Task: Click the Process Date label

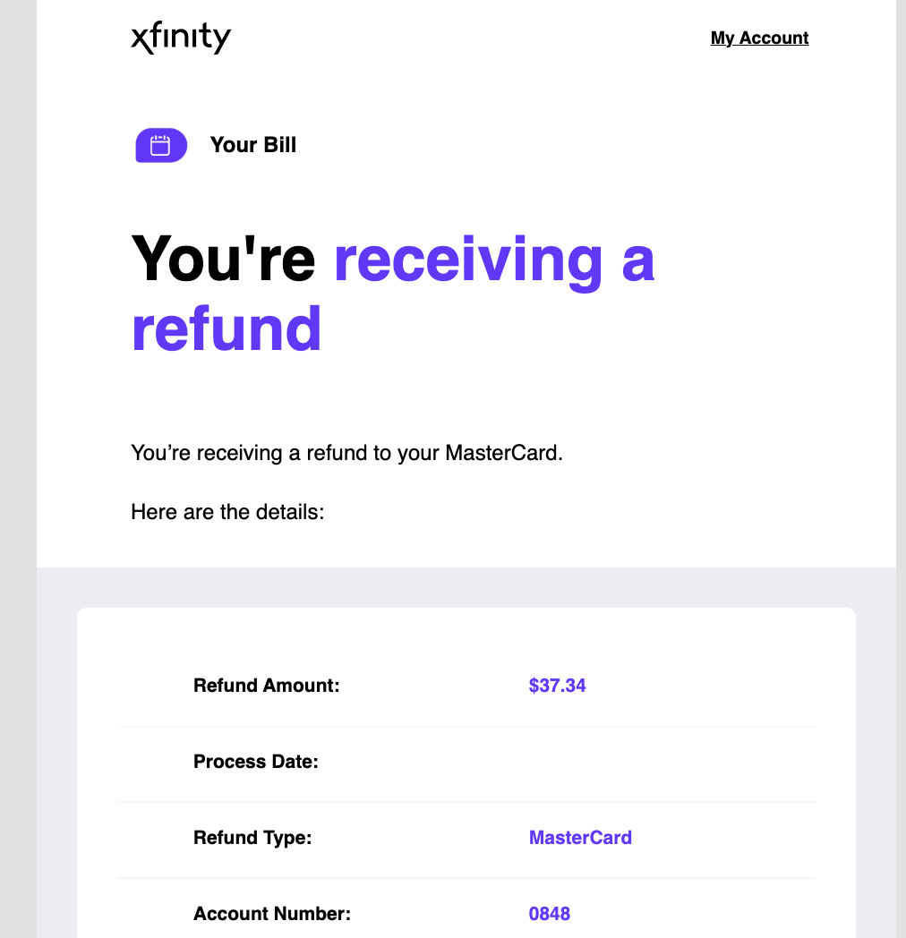Action: pos(256,763)
